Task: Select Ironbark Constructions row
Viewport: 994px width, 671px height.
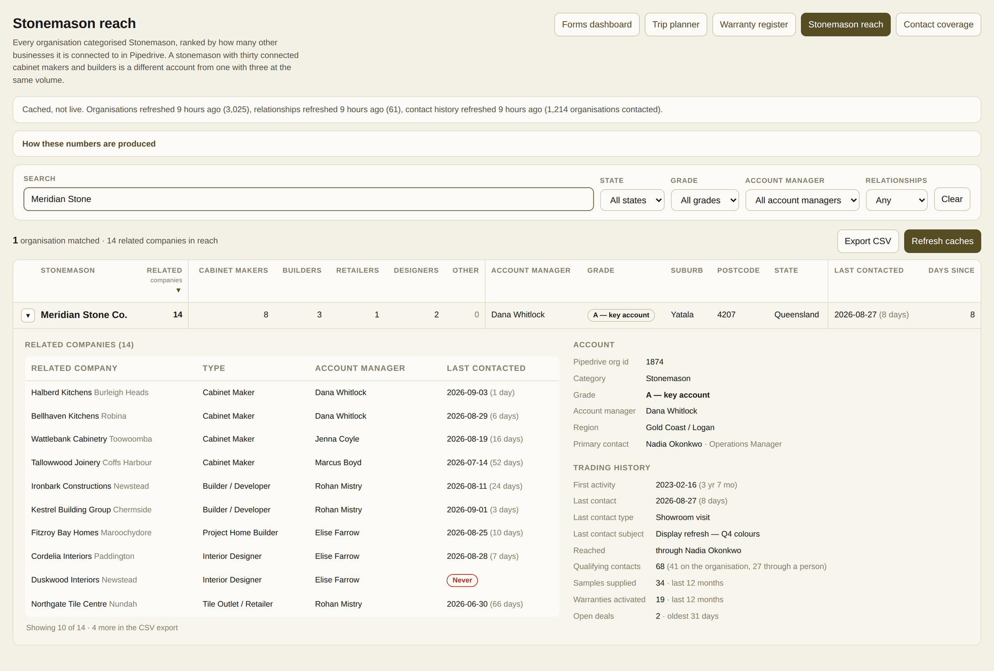Action: (x=292, y=486)
